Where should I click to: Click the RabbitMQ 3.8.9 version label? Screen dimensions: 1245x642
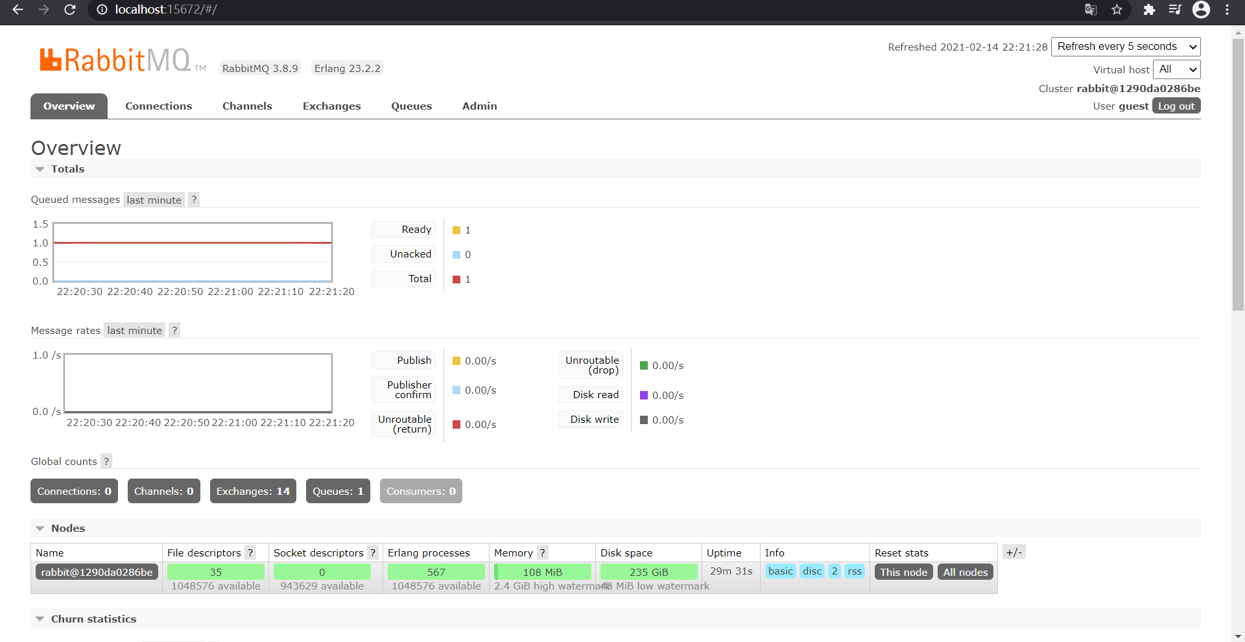[x=260, y=69]
